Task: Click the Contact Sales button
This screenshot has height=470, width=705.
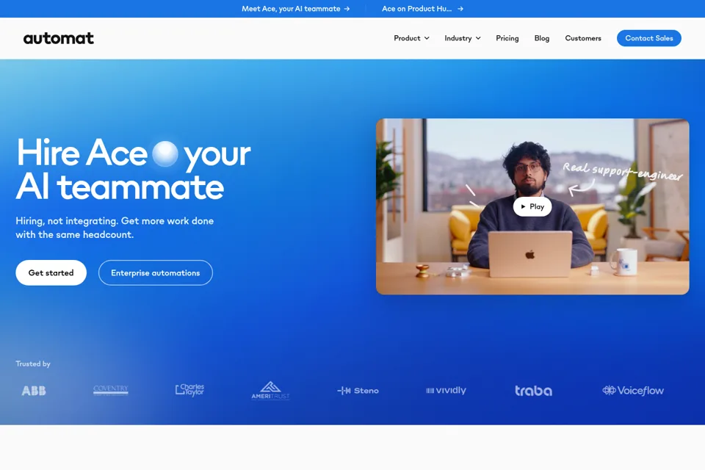Action: (x=648, y=38)
